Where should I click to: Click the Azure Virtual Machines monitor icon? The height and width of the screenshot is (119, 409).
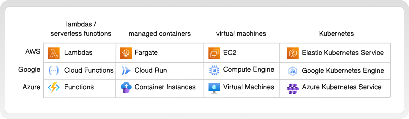click(214, 88)
